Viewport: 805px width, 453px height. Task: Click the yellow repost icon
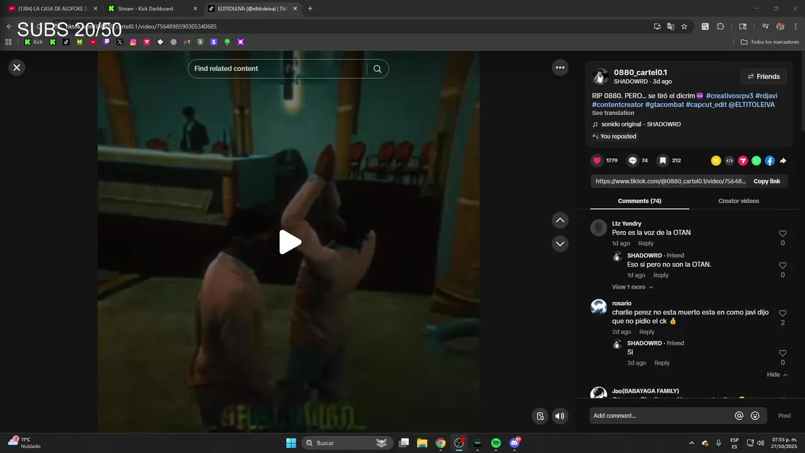coord(716,160)
